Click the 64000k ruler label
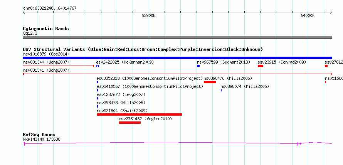 pyautogui.click(x=307, y=15)
